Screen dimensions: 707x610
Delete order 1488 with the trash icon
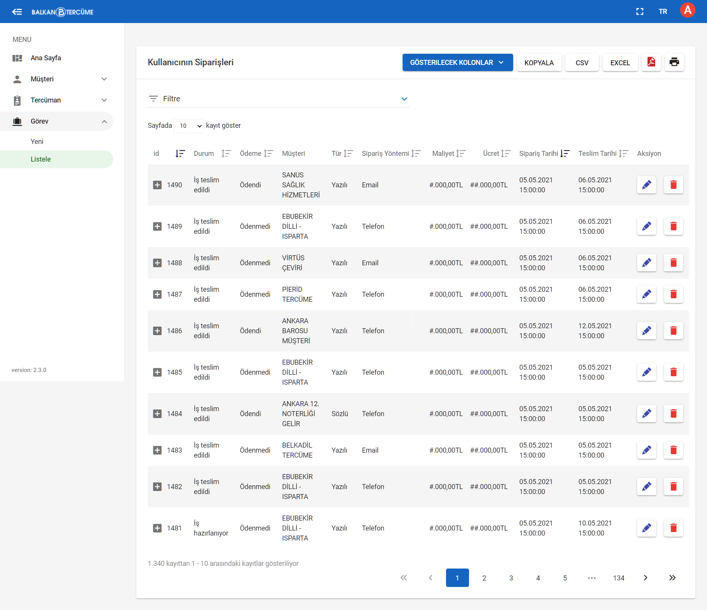click(x=674, y=263)
